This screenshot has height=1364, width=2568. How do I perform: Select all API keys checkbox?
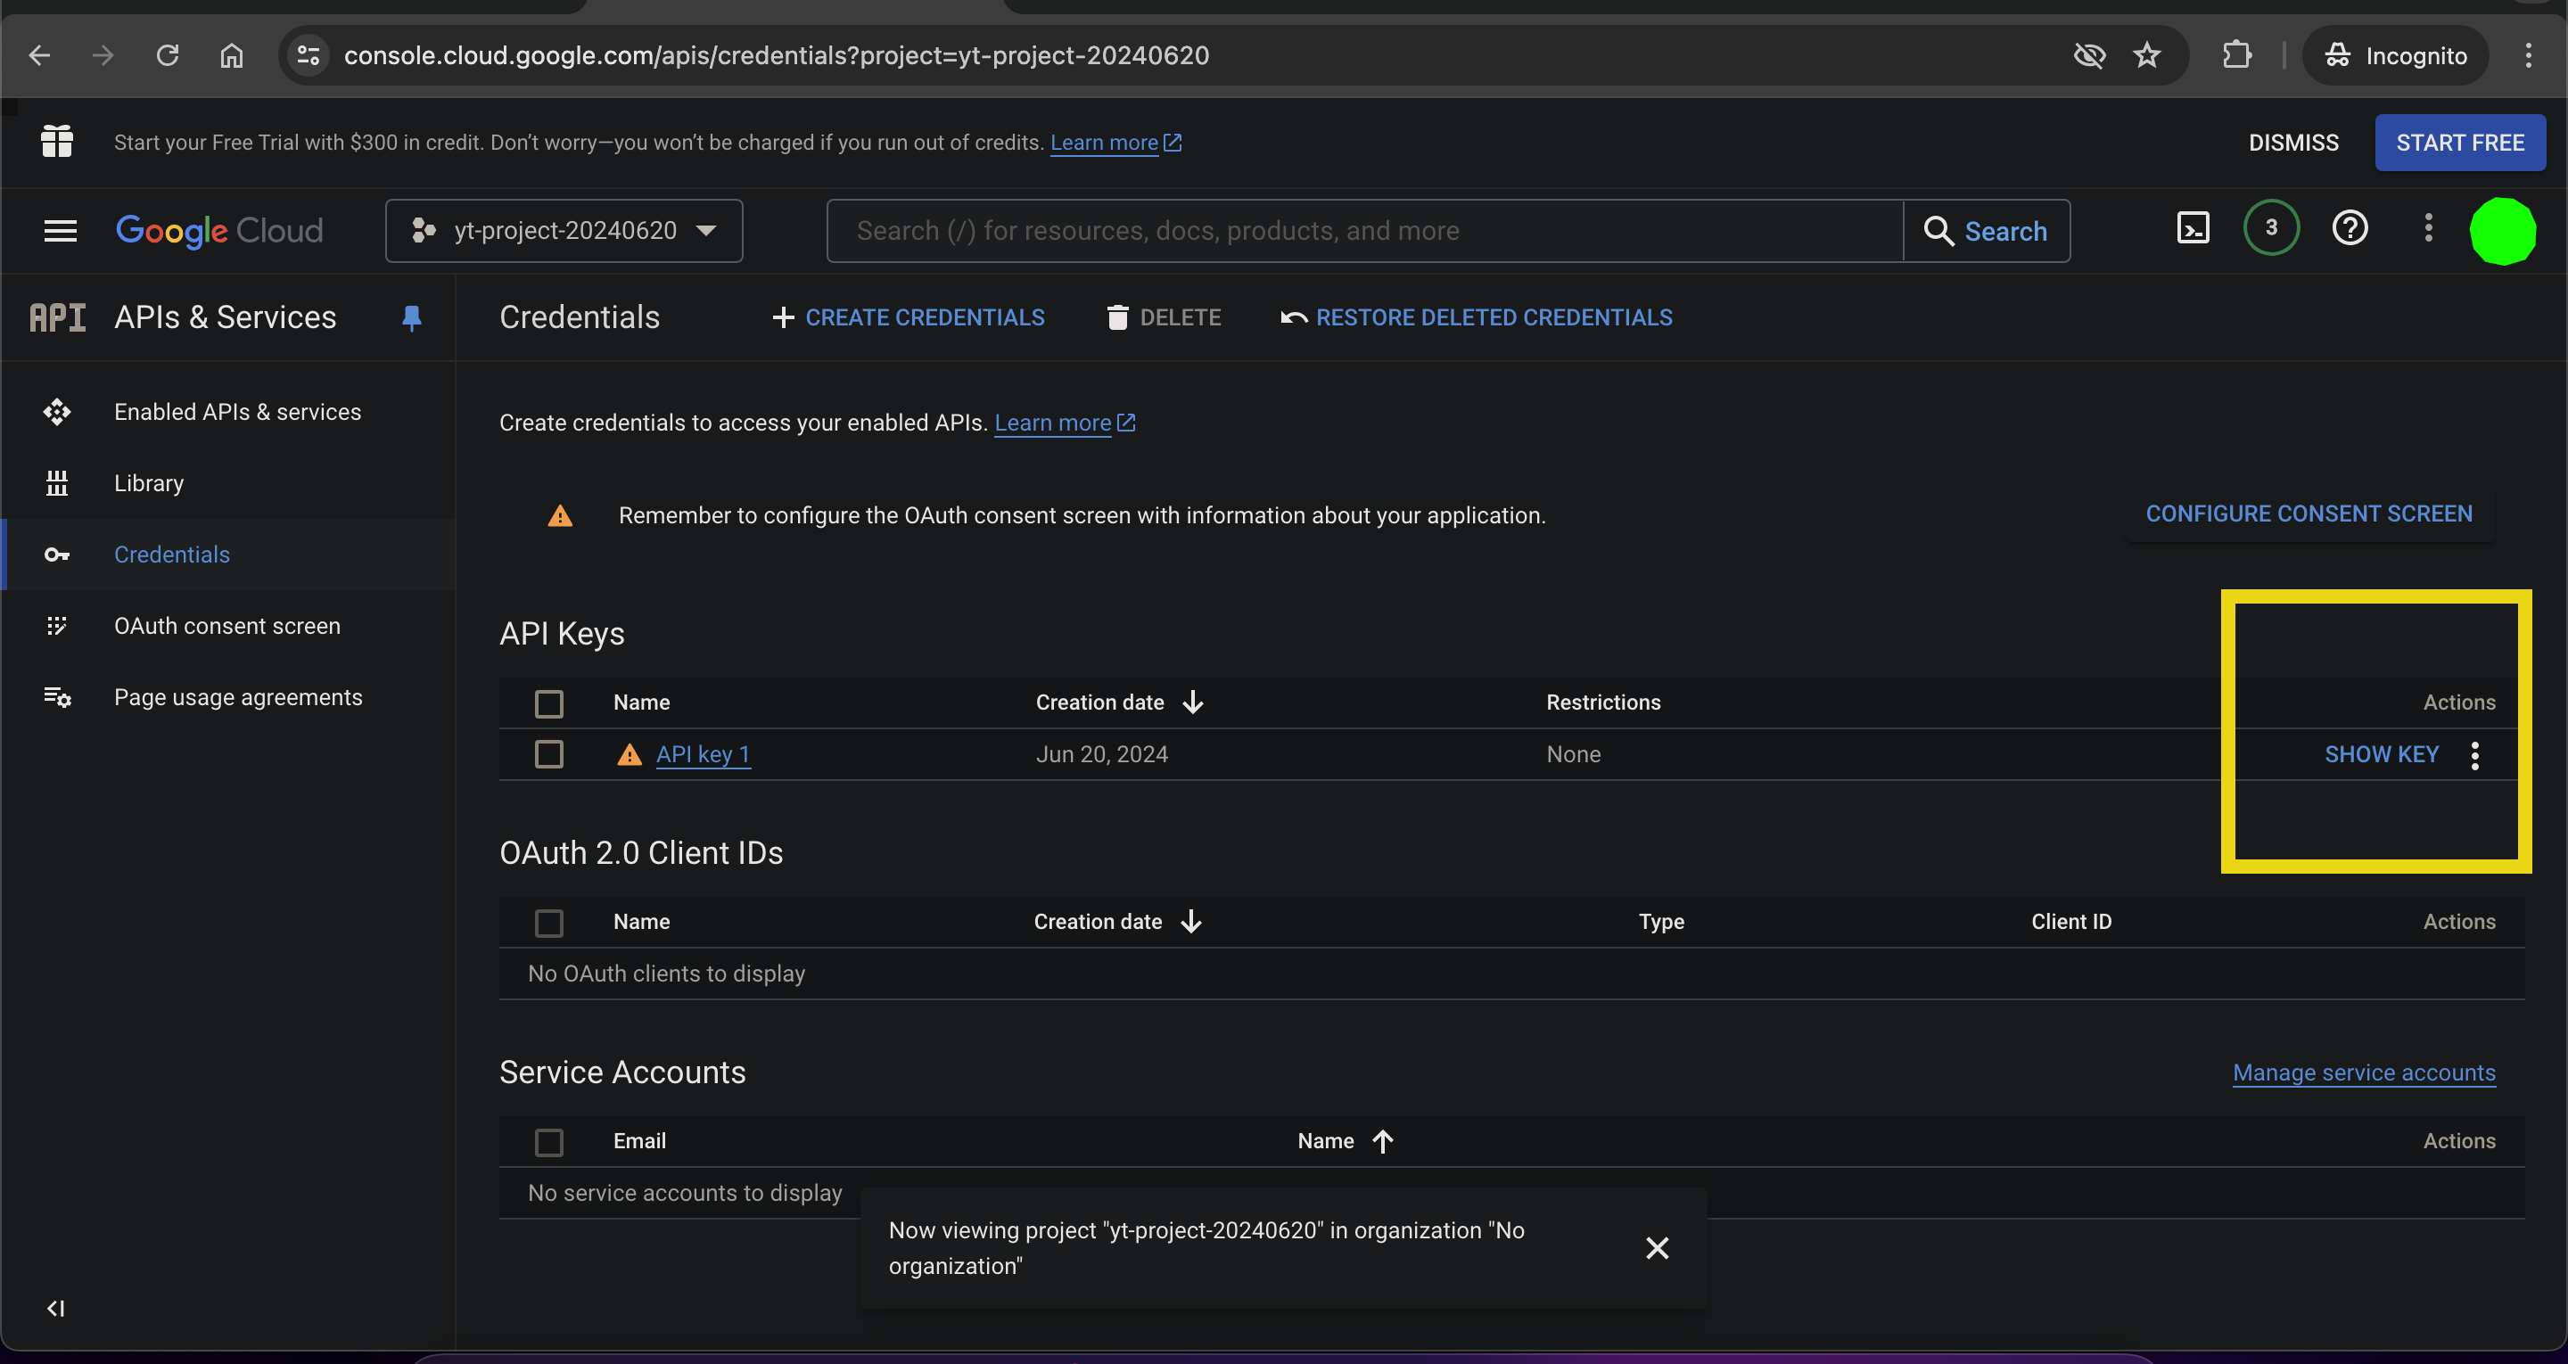[x=549, y=703]
